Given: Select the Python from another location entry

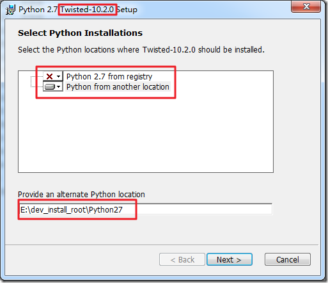Looking at the screenshot, I should [x=118, y=87].
